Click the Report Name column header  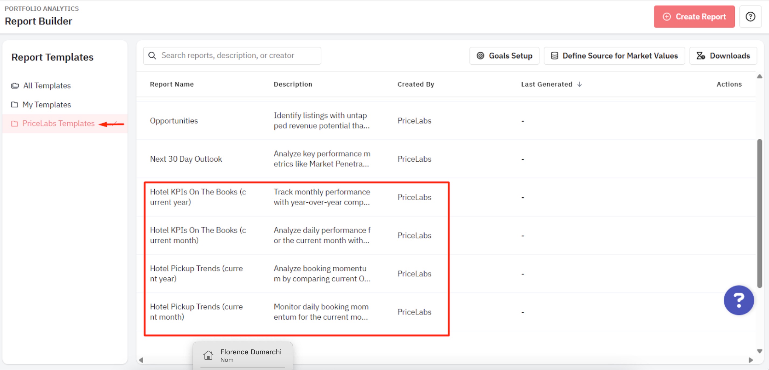click(172, 85)
